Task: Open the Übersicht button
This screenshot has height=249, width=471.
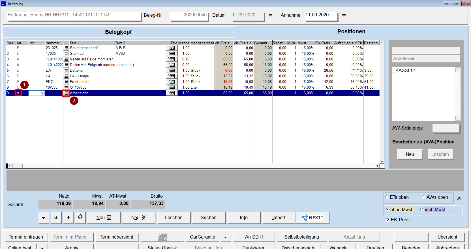Action: (447, 237)
